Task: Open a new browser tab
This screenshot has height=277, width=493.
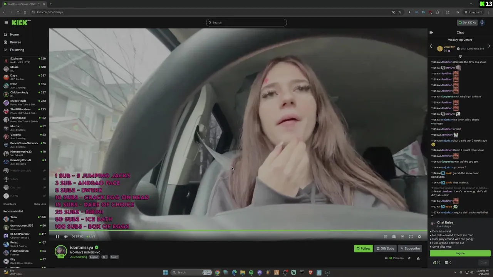Action: click(50, 4)
